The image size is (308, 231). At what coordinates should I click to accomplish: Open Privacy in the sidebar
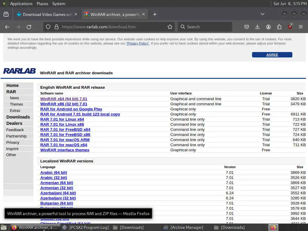coord(13,142)
